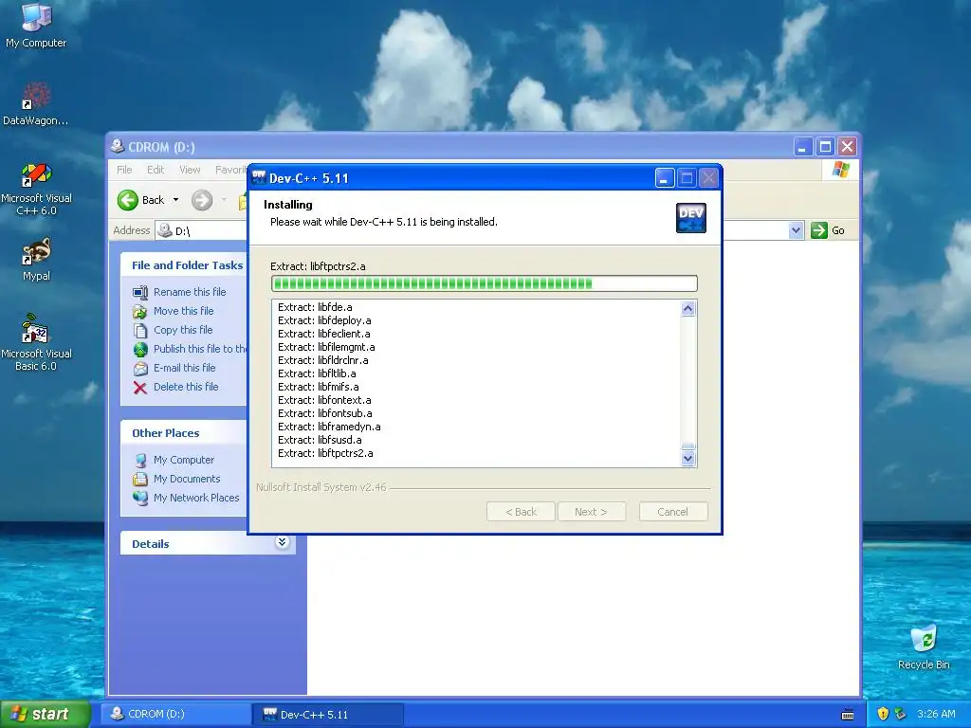Screen dimensions: 971x728
Task: Open the File menu in CDROM window
Action: pos(124,170)
